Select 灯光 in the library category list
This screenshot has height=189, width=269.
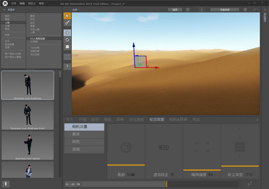coord(7,41)
